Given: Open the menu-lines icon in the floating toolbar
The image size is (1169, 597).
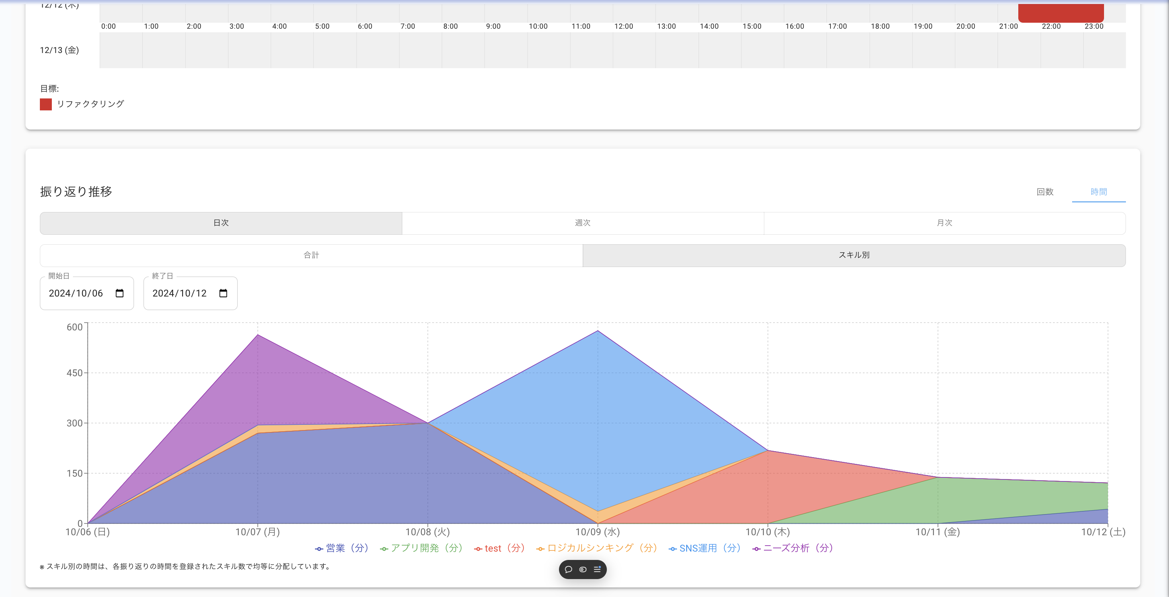Looking at the screenshot, I should [597, 570].
